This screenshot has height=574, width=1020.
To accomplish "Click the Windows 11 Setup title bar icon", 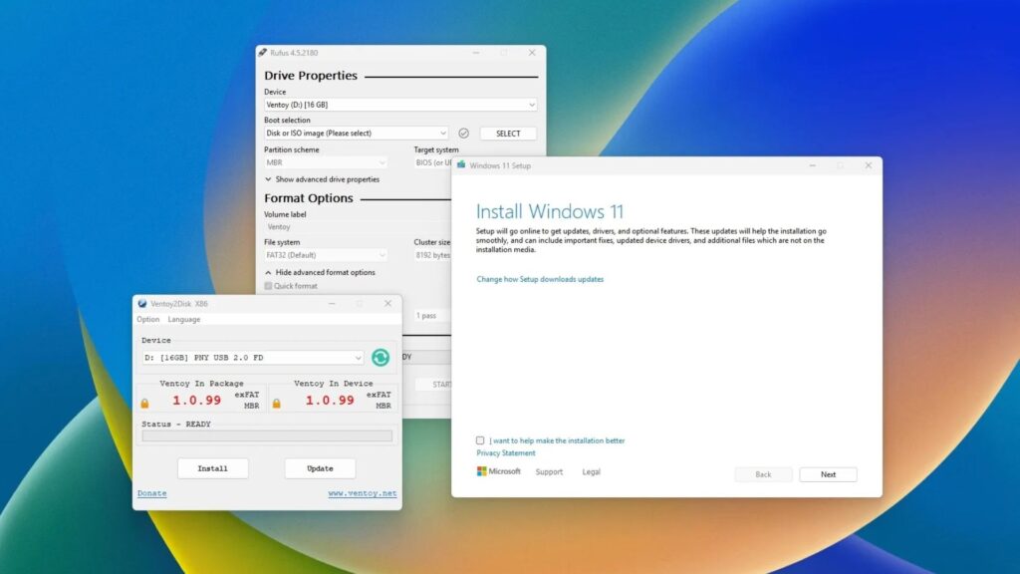I will 461,165.
